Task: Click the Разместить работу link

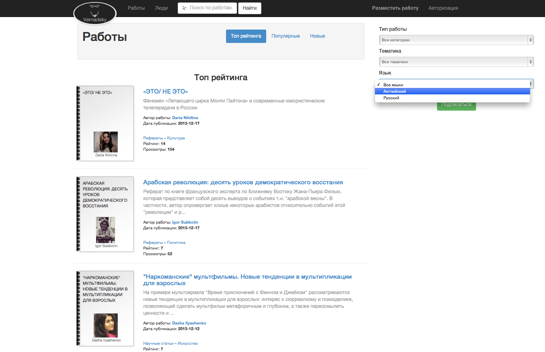Action: pos(395,8)
